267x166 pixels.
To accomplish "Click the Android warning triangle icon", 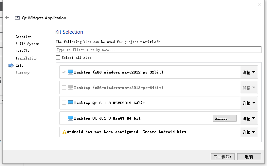I will [64, 132].
